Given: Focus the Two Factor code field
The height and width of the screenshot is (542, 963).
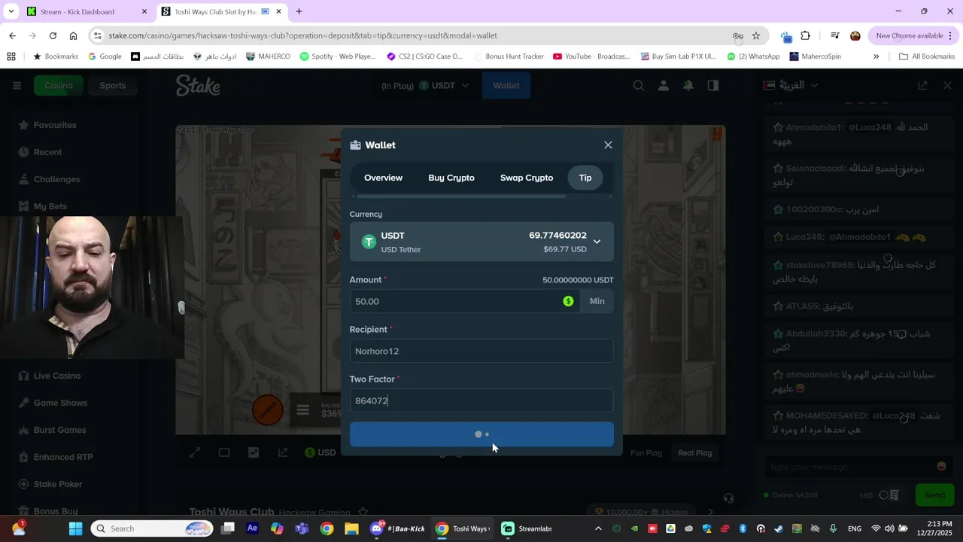Looking at the screenshot, I should click(481, 400).
